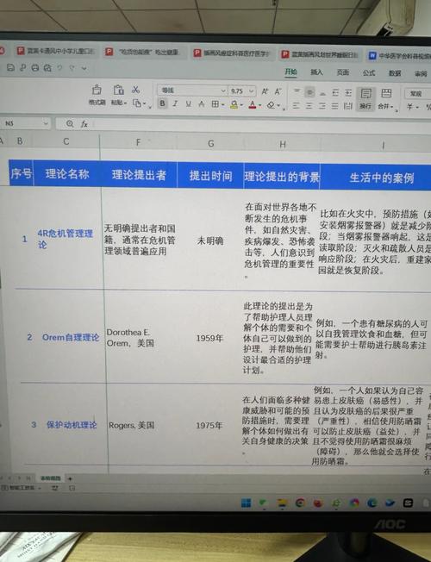Click the Copy icon below the scissors

tap(136, 103)
